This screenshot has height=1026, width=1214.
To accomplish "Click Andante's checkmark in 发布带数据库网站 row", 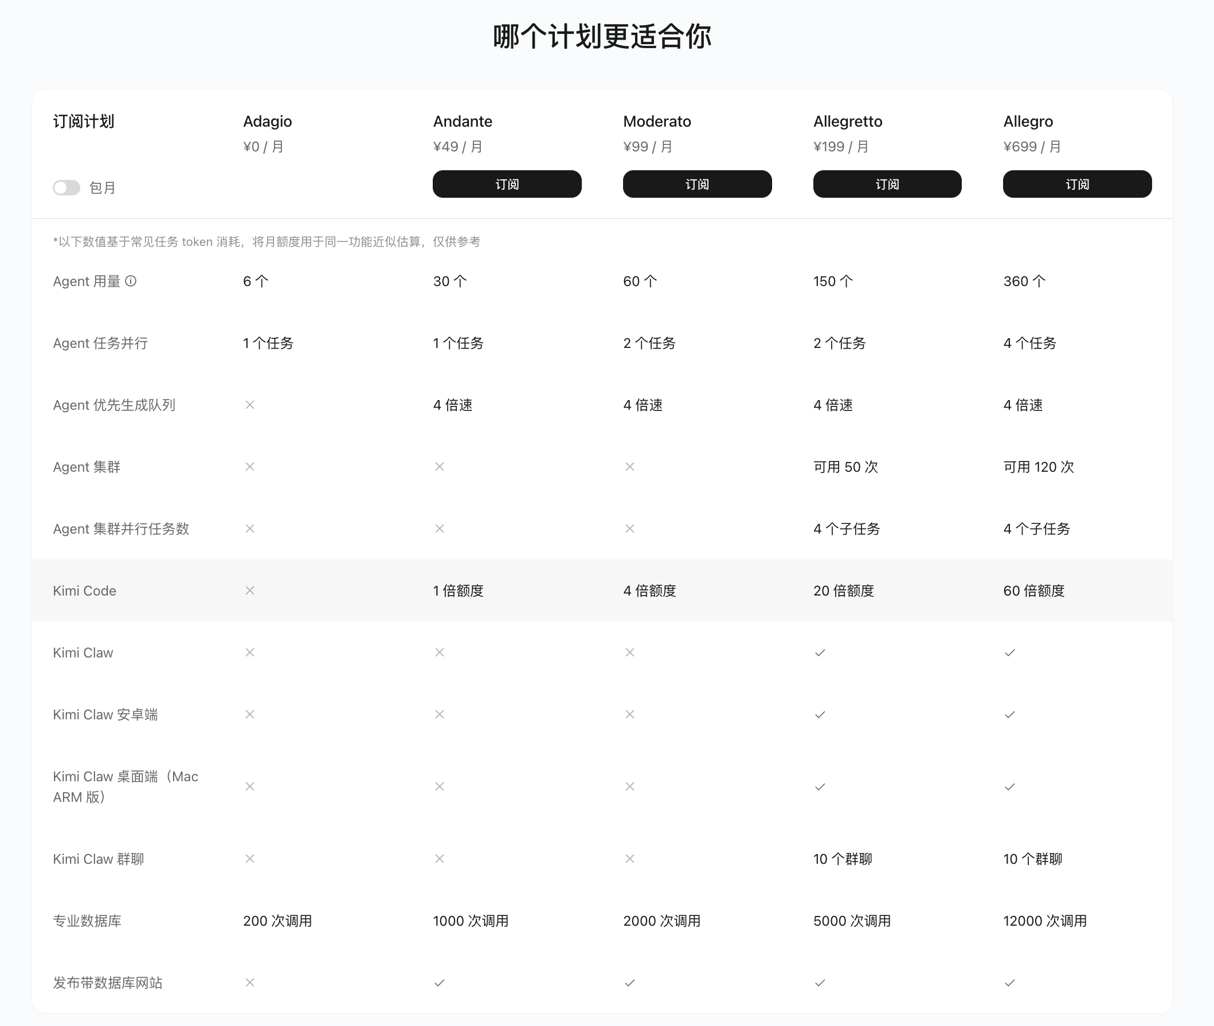I will 440,983.
